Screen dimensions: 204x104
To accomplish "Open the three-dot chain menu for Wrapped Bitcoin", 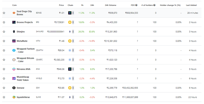I will point(73,60).
